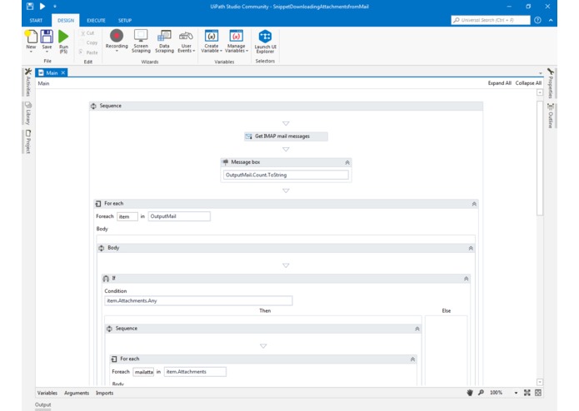Click the save icon in title bar
579x411 pixels.
30,7
